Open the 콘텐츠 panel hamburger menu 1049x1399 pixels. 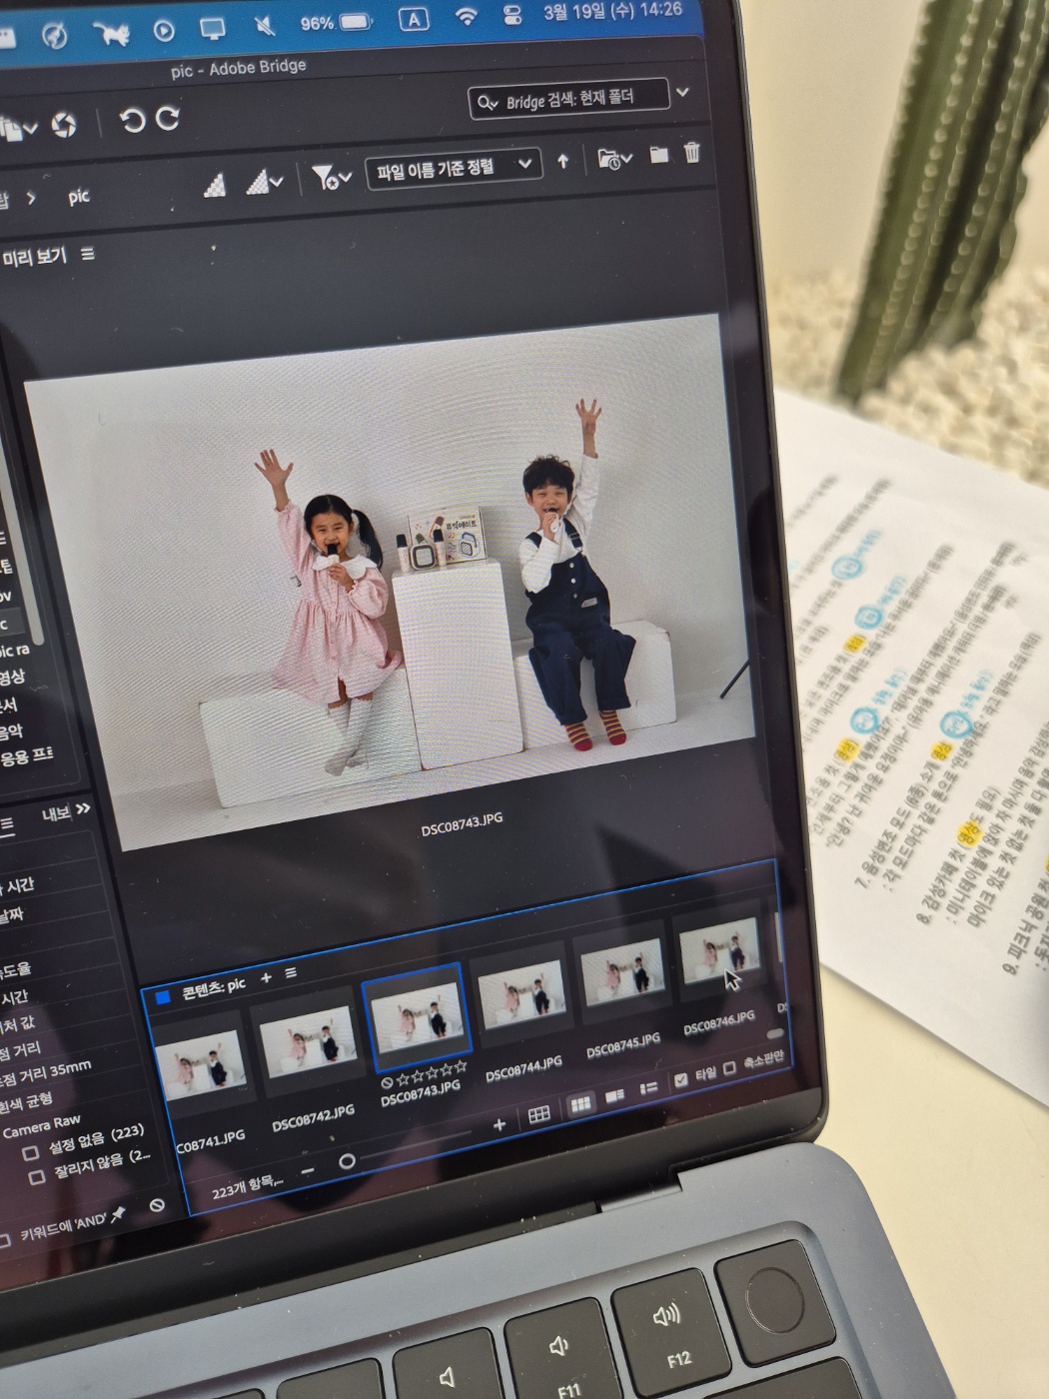[x=291, y=973]
